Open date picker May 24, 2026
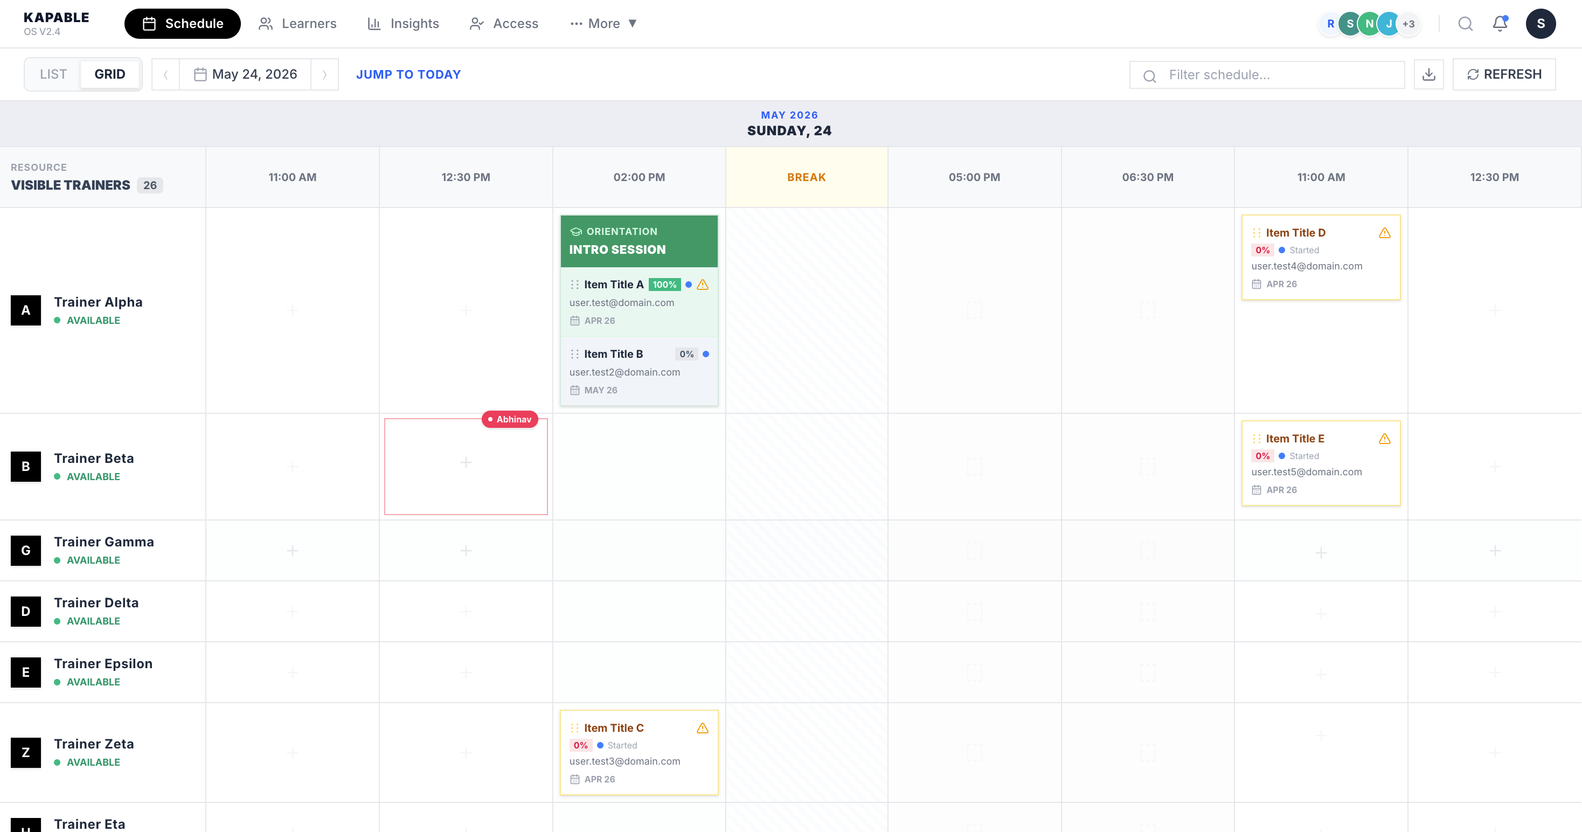The height and width of the screenshot is (832, 1582). click(245, 74)
